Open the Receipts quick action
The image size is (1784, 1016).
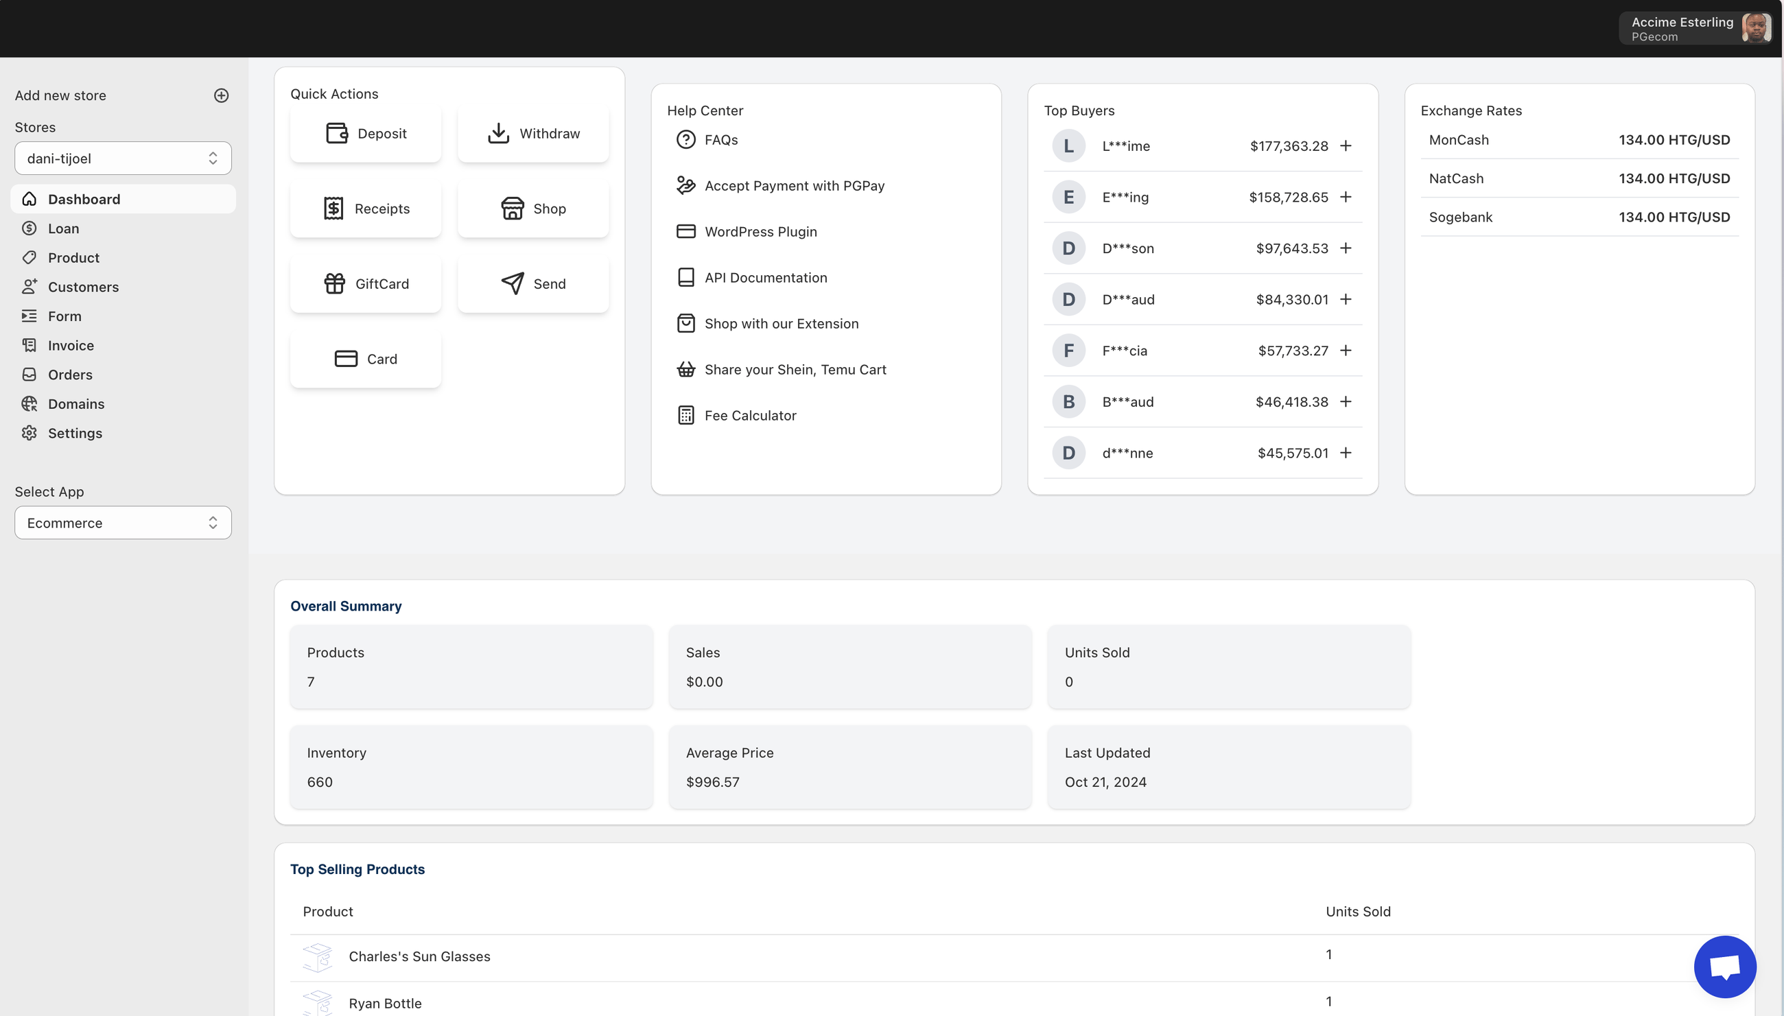[366, 209]
